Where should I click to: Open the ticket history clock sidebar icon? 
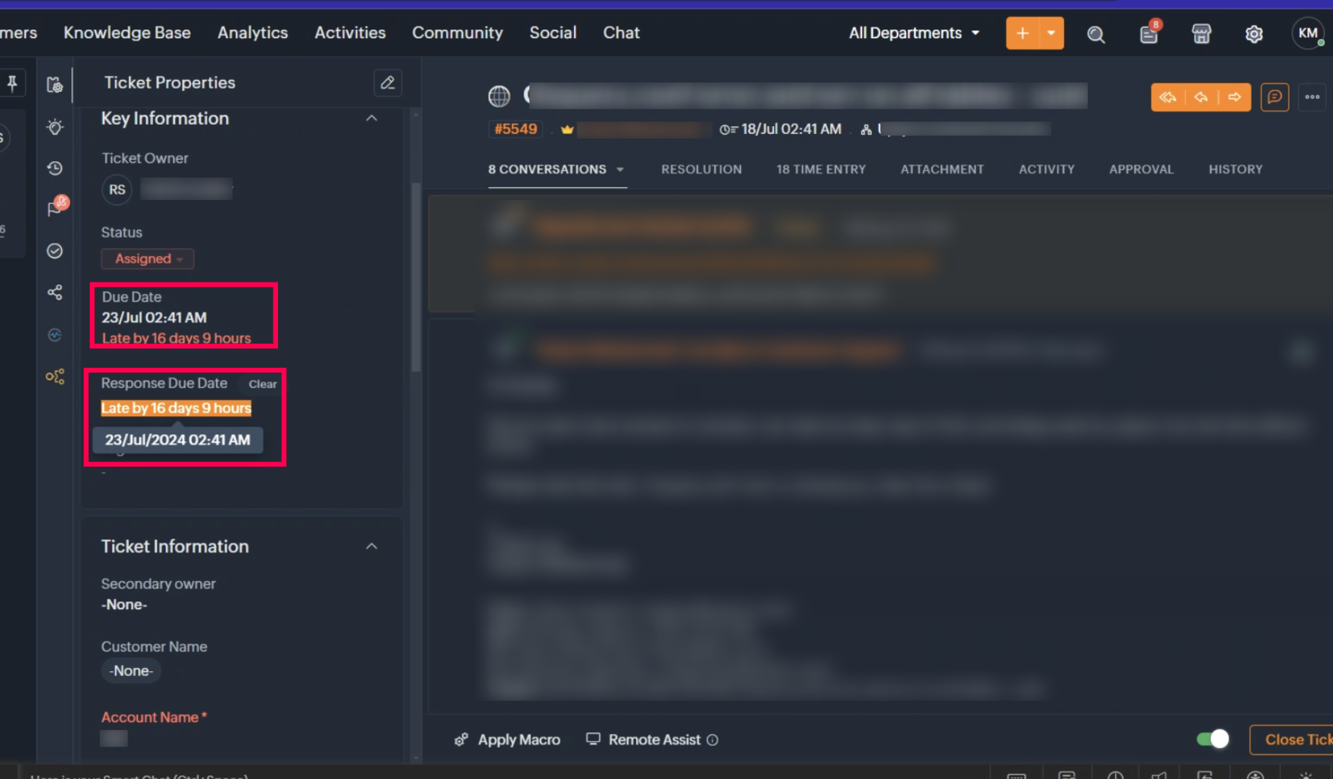coord(55,168)
